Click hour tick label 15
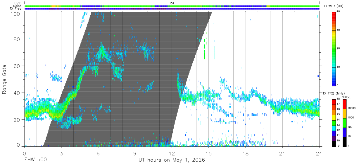359x166 pixels. coord(209,153)
